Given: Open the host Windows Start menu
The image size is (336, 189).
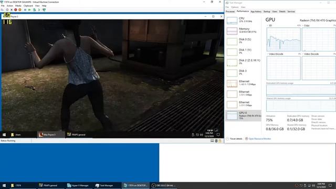Looking at the screenshot, I should (x=4, y=185).
